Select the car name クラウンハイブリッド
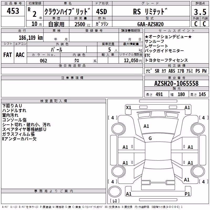The width and height of the screenshot is (210, 210). [67, 12]
